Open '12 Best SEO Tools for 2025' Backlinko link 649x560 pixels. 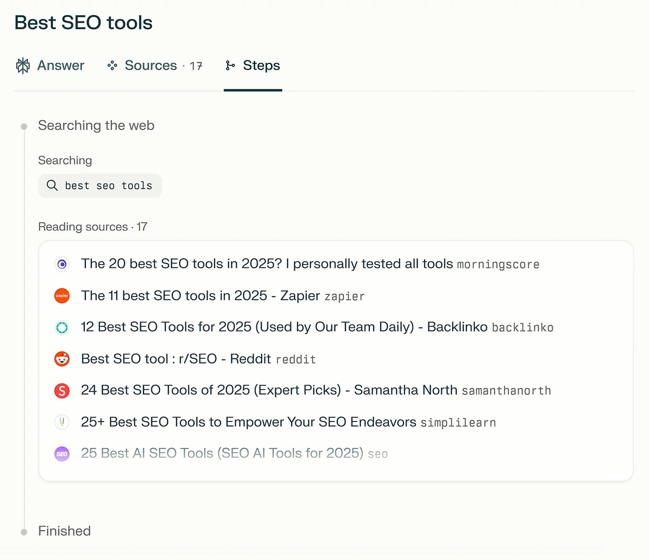click(x=284, y=327)
